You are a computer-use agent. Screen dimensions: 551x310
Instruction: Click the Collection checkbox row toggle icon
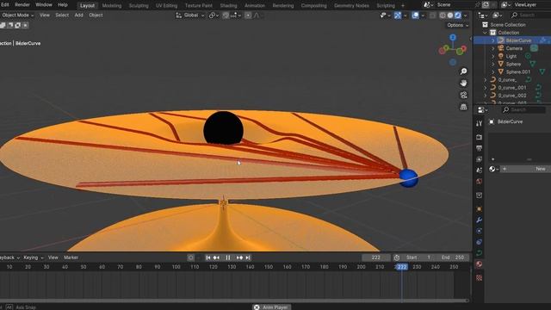pos(493,33)
